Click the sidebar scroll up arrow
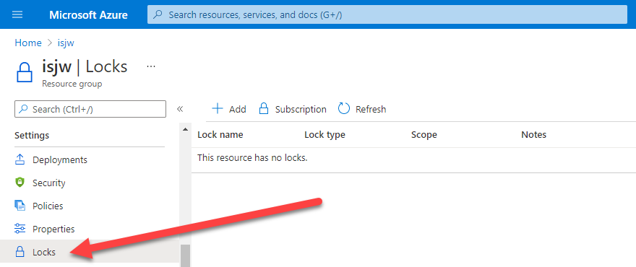The width and height of the screenshot is (636, 267). tap(185, 130)
